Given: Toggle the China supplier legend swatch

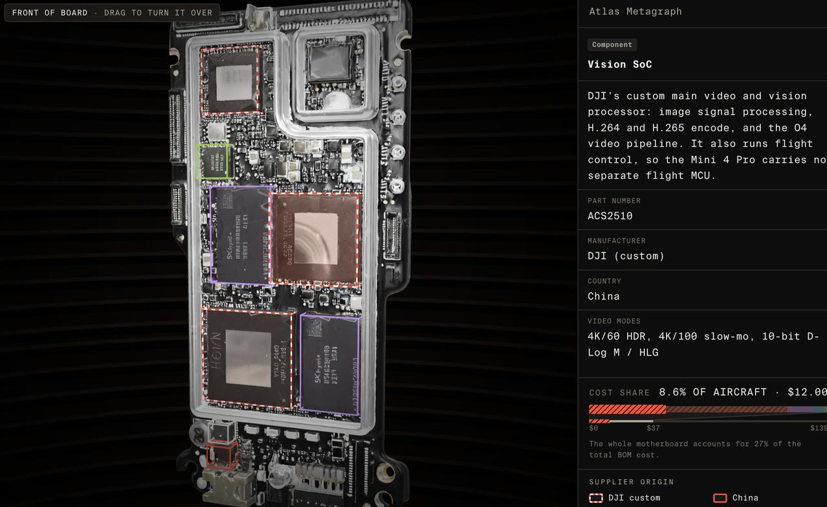Looking at the screenshot, I should pos(720,498).
